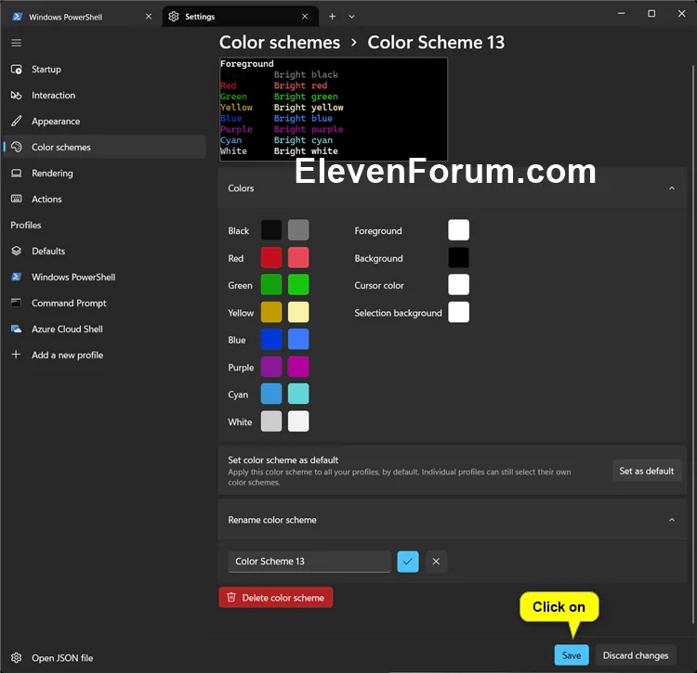This screenshot has height=673, width=697.
Task: Pick the Bright blue swatch
Action: 298,339
